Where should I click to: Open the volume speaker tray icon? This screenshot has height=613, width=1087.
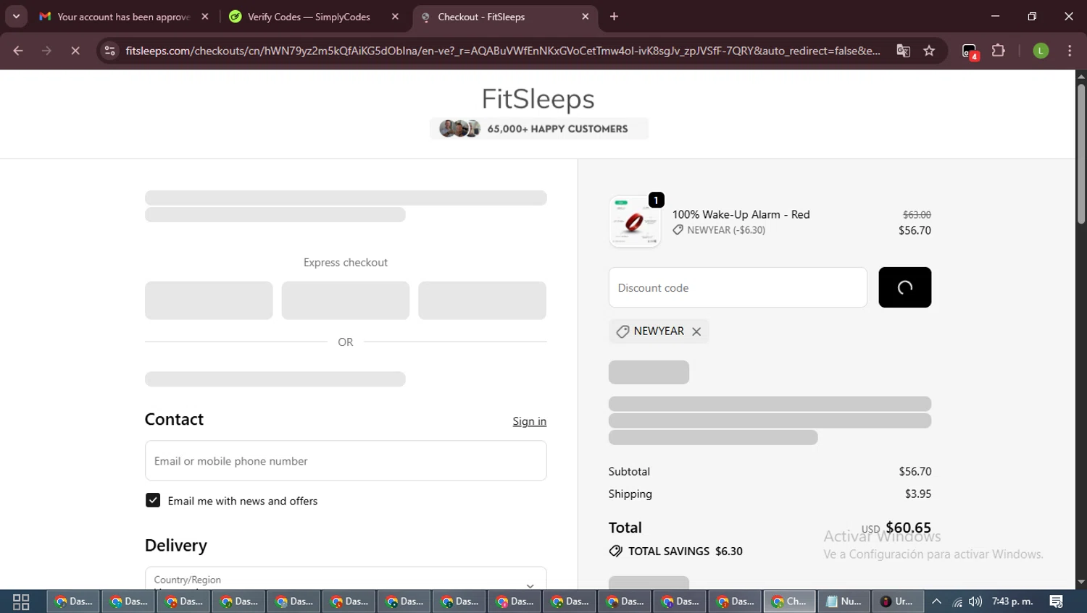point(975,601)
